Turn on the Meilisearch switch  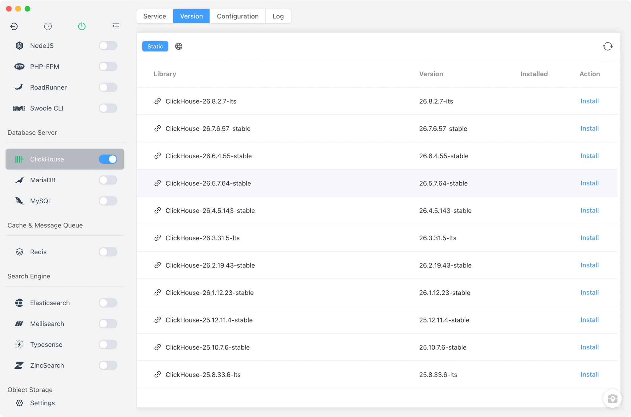[108, 324]
